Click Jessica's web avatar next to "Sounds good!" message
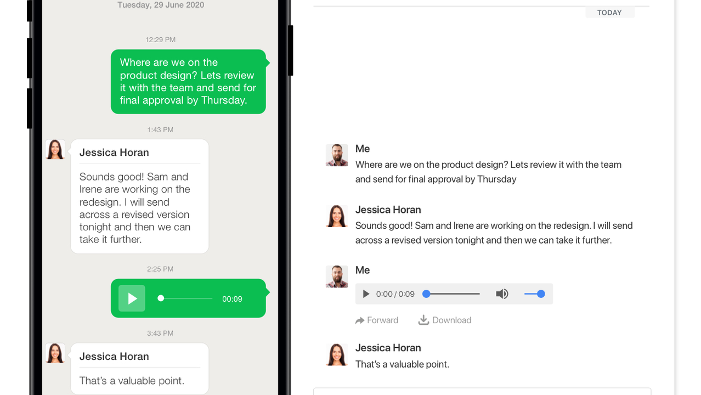 click(x=336, y=216)
